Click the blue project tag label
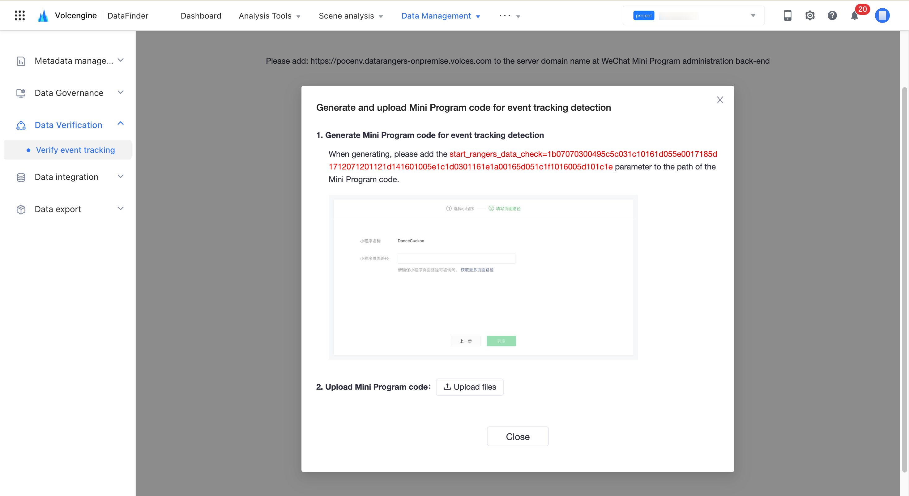909x496 pixels. tap(644, 15)
